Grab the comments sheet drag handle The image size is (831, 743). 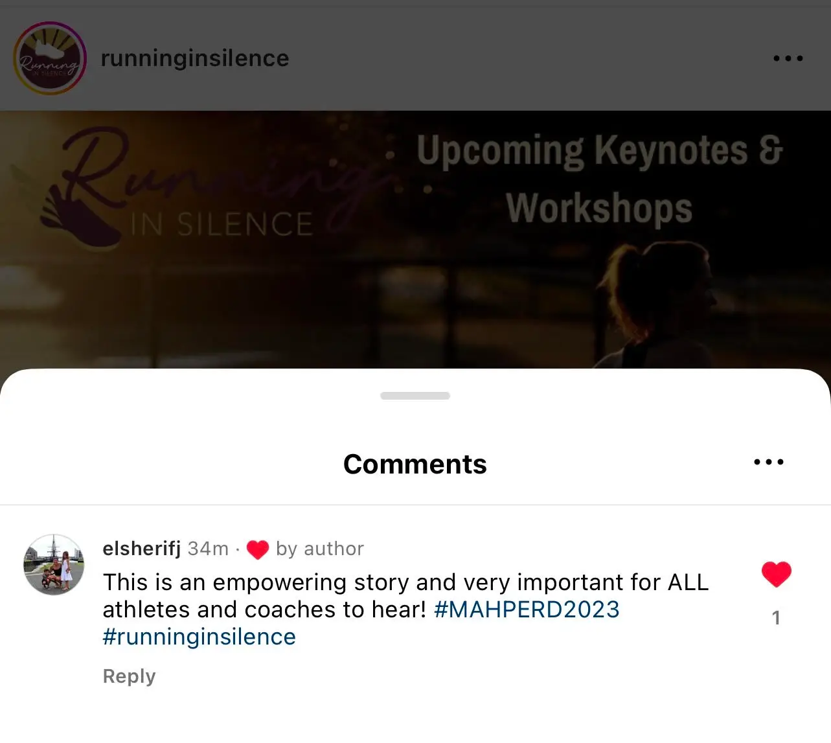(415, 396)
